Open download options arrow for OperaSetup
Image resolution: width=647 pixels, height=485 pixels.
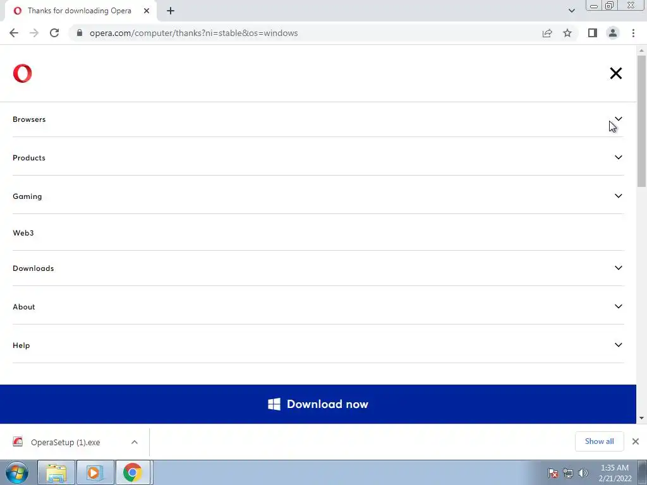(x=135, y=442)
